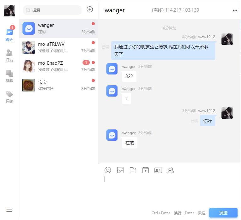Click the unread badge on 聊天 icon
This screenshot has width=241, height=220.
13,27
